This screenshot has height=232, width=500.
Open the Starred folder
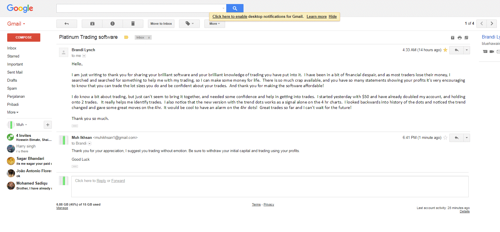(x=13, y=56)
